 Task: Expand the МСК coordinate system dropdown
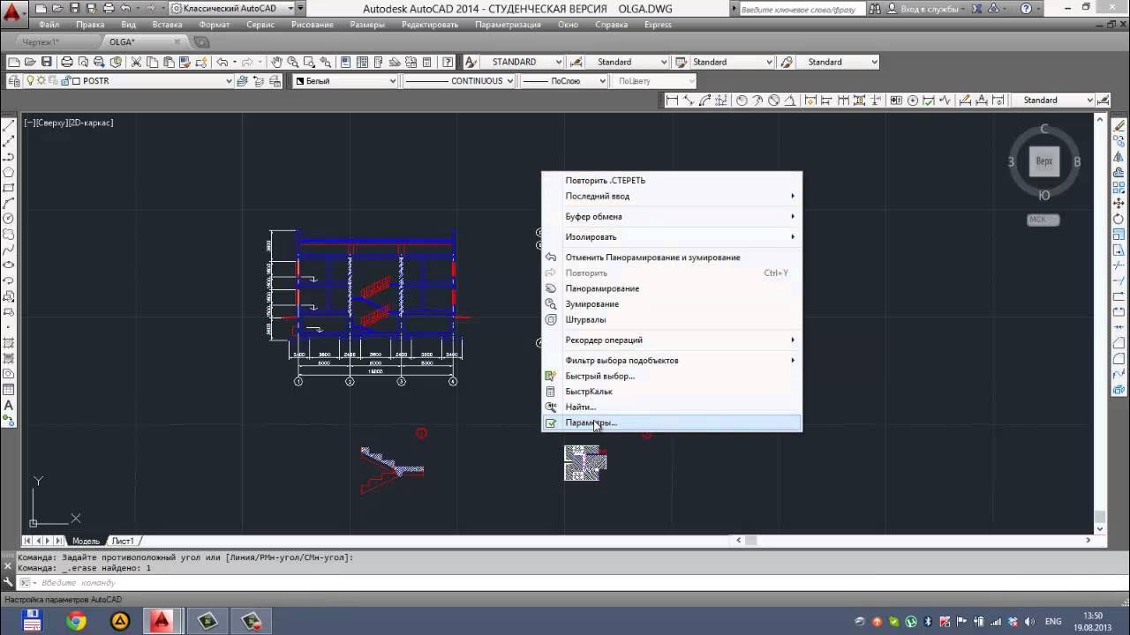pos(1043,220)
